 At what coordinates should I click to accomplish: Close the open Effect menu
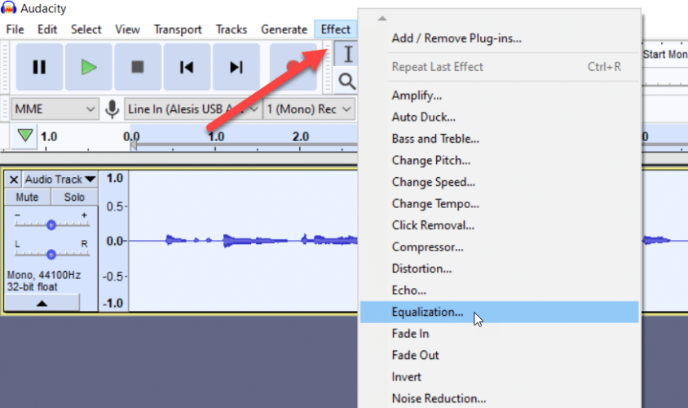[335, 29]
